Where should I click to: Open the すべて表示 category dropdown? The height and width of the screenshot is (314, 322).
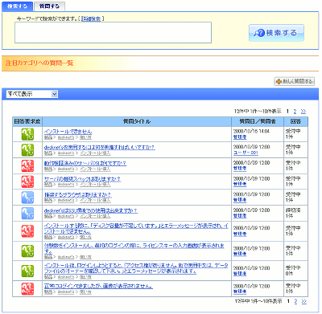click(x=32, y=94)
